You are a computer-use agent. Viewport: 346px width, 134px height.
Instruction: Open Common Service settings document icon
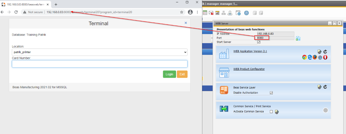277,112
